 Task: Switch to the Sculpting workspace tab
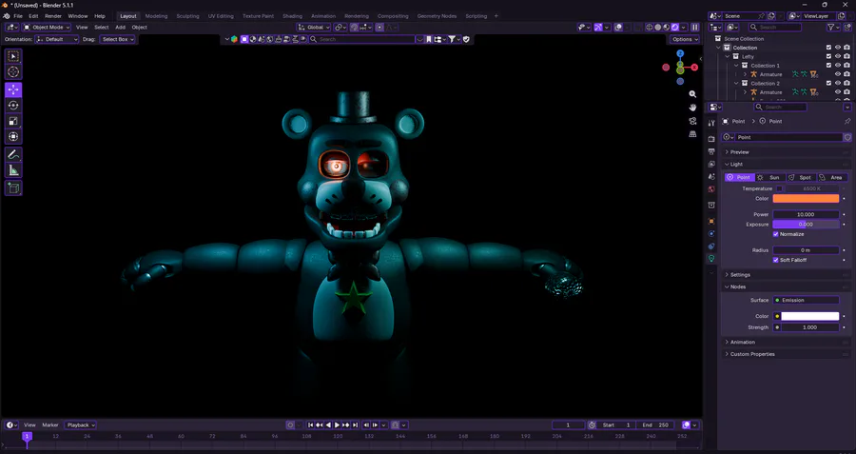click(x=187, y=16)
